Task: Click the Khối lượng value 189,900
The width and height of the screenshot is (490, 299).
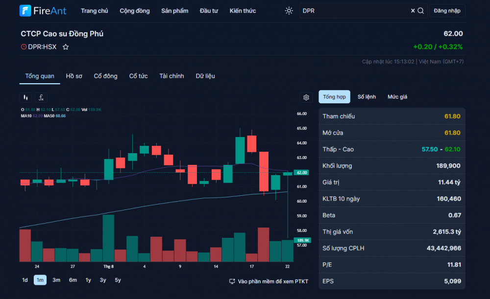Action: tap(448, 166)
